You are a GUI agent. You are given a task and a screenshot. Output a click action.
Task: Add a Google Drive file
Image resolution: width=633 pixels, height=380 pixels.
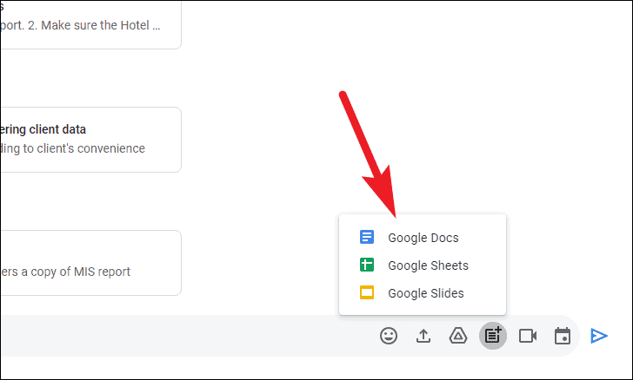458,336
